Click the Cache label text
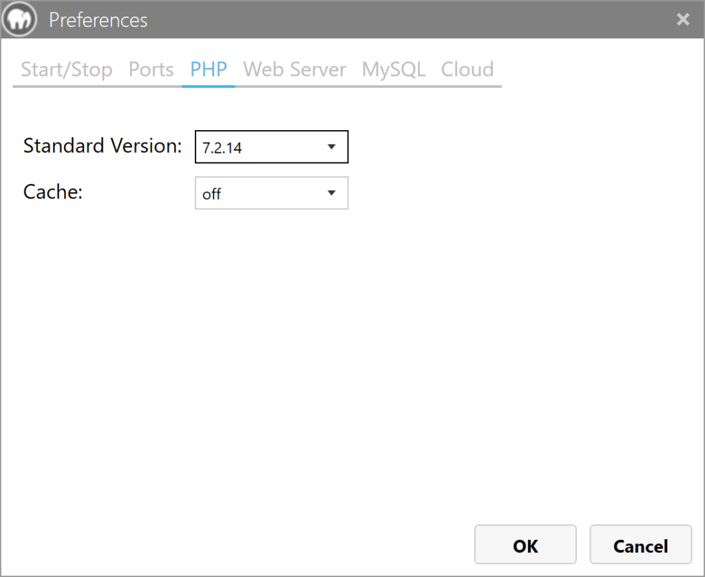 pos(52,191)
